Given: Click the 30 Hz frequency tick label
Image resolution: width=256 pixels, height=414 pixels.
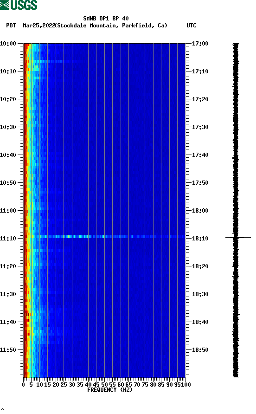Looking at the screenshot, I should click(72, 385).
